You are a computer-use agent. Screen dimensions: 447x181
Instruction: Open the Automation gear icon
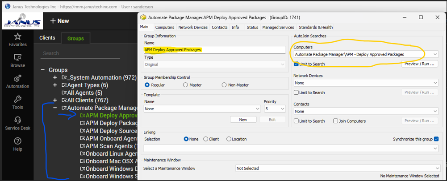coord(17,78)
